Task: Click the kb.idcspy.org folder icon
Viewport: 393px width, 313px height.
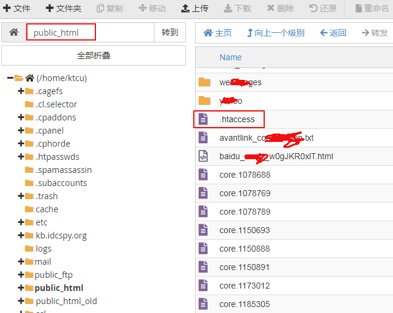Action: pyautogui.click(x=29, y=235)
